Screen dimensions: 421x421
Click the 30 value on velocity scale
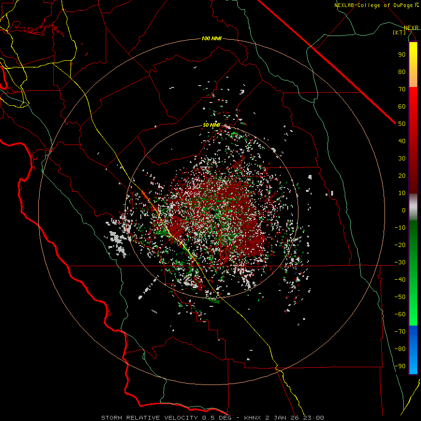click(x=402, y=159)
